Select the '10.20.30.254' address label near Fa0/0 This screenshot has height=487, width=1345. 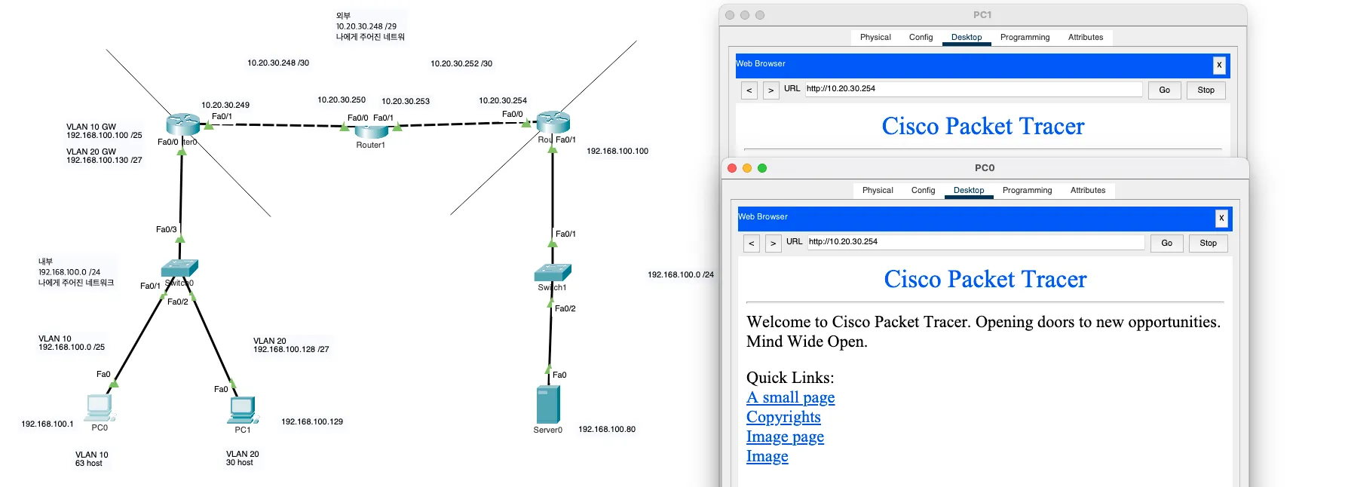503,101
